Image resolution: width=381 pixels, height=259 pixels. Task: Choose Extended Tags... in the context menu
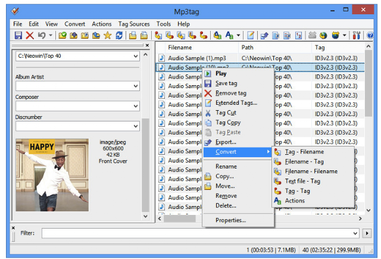click(238, 103)
